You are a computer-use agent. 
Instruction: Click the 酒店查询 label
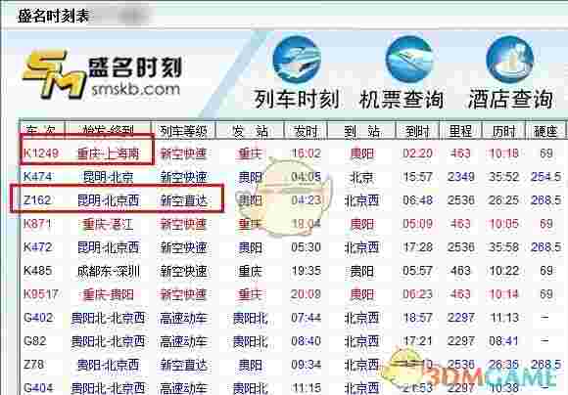coord(510,100)
